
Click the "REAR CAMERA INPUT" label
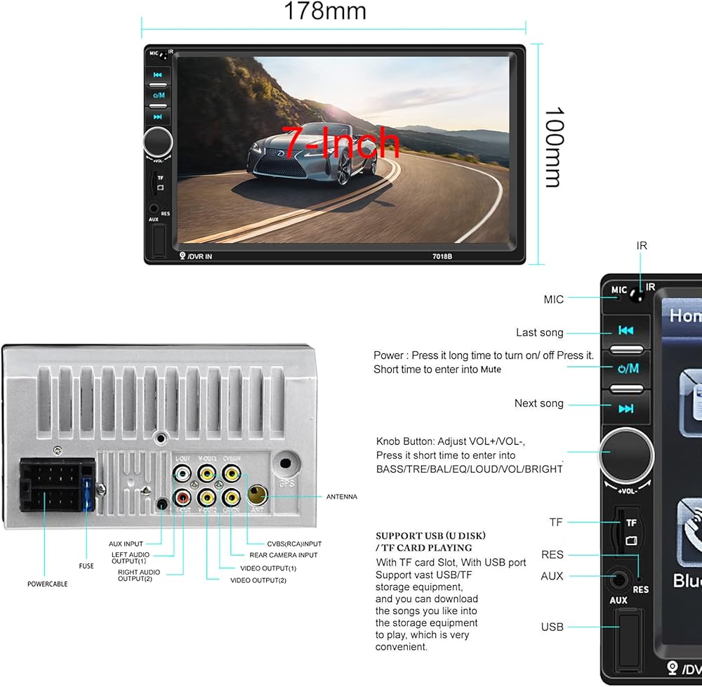[283, 555]
